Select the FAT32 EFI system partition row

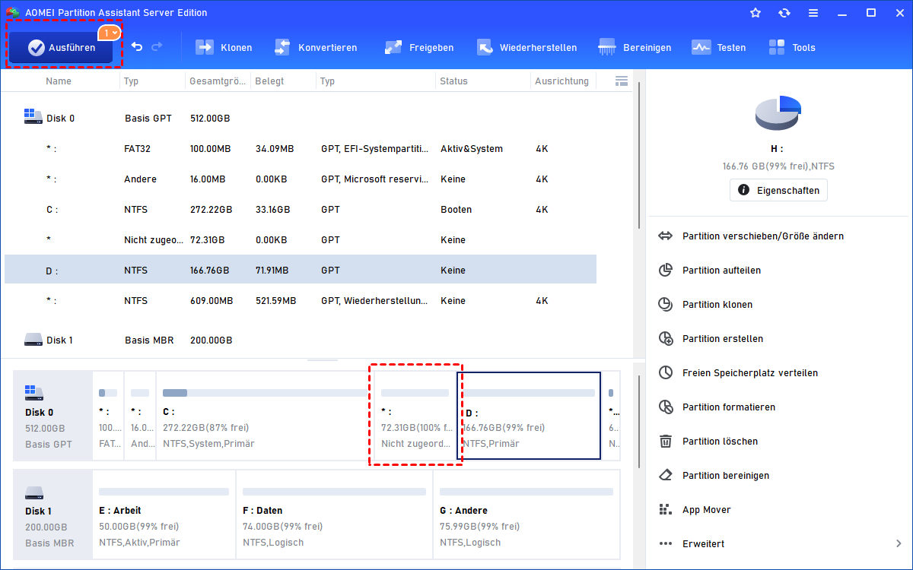point(301,149)
